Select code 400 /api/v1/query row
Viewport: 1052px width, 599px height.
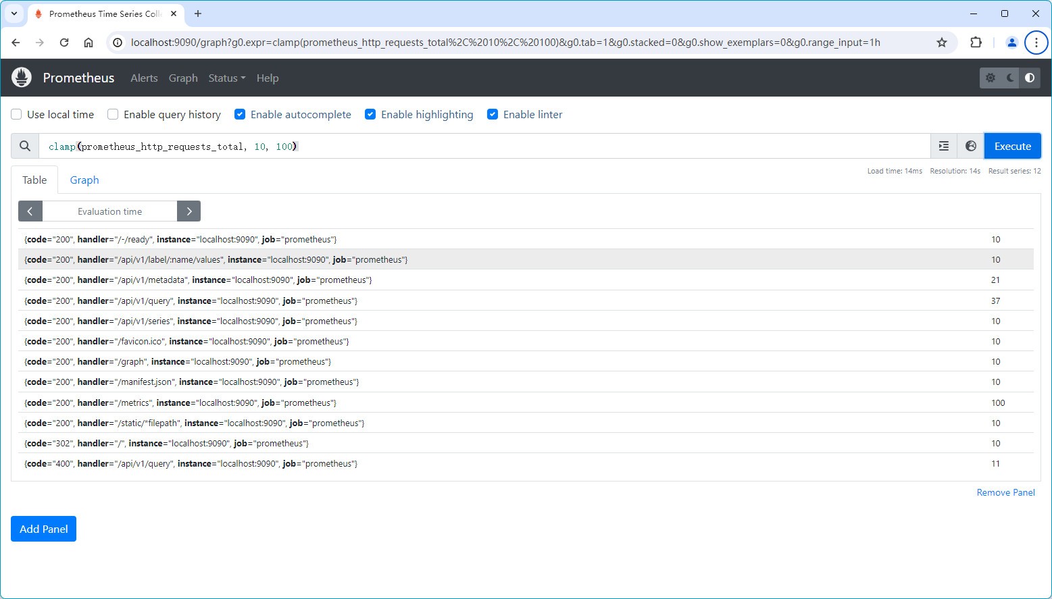[526, 463]
